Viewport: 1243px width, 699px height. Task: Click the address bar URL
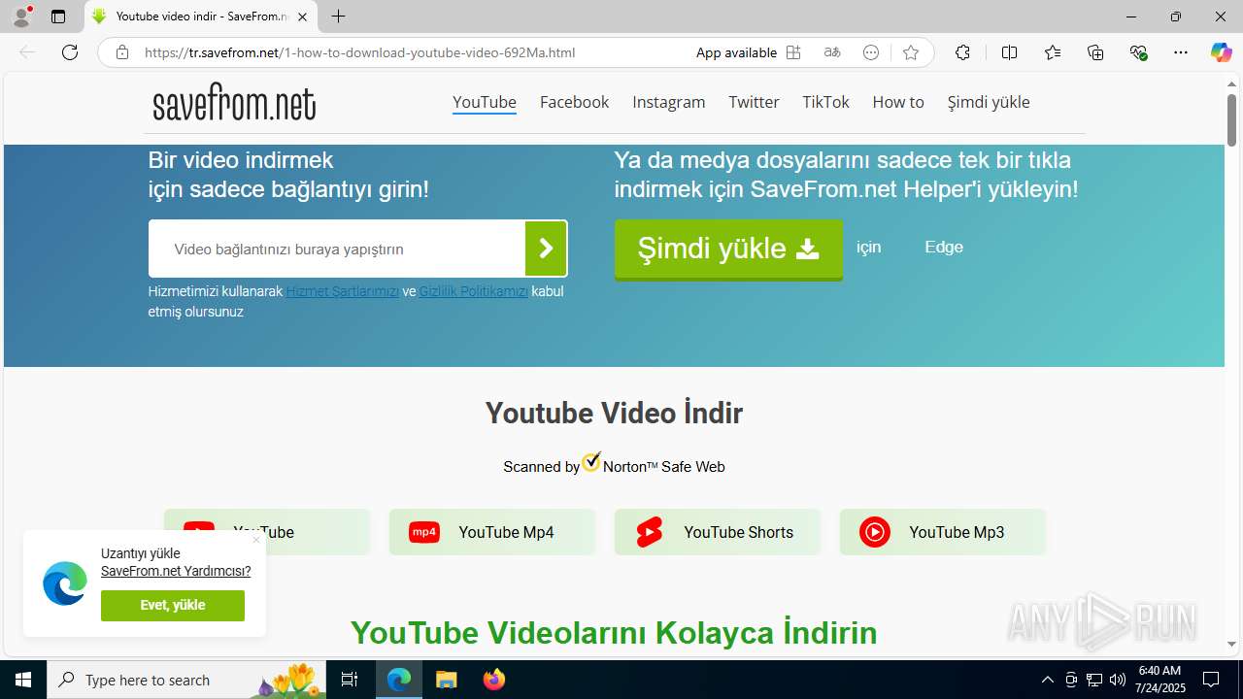pos(359,52)
